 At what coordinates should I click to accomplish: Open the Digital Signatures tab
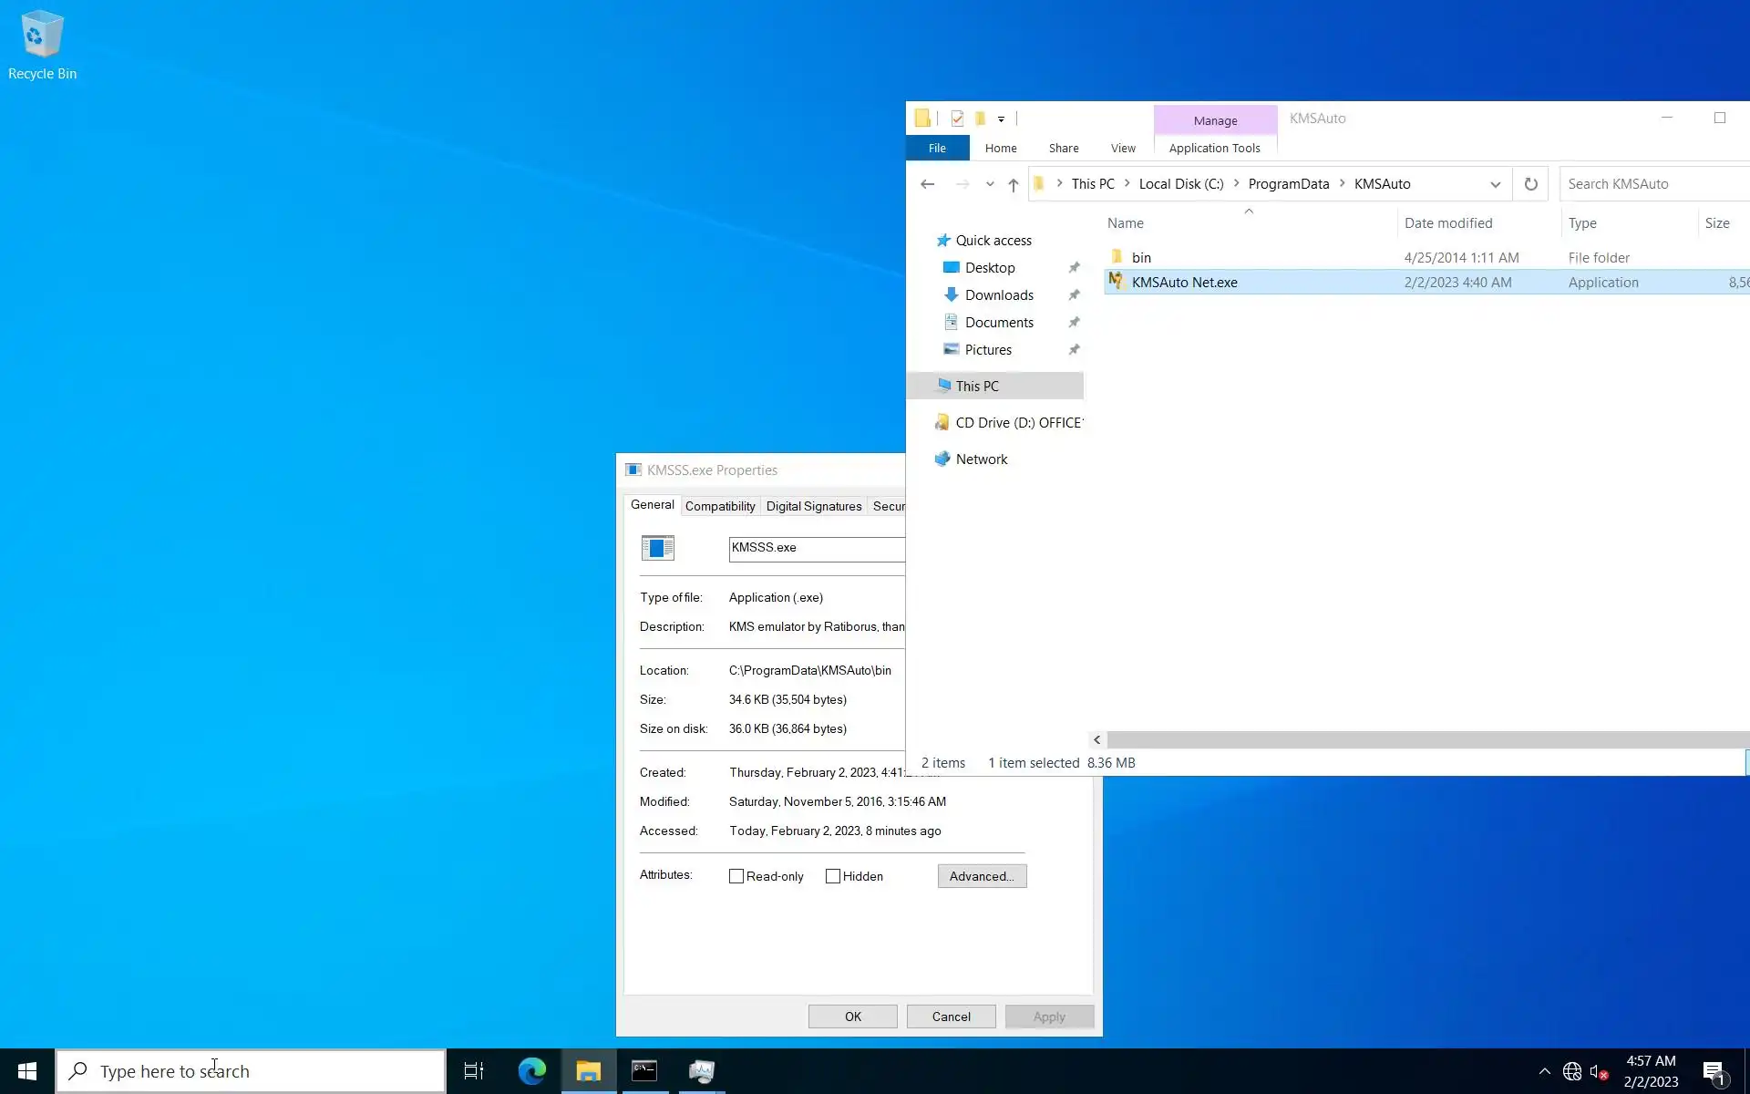click(x=813, y=506)
